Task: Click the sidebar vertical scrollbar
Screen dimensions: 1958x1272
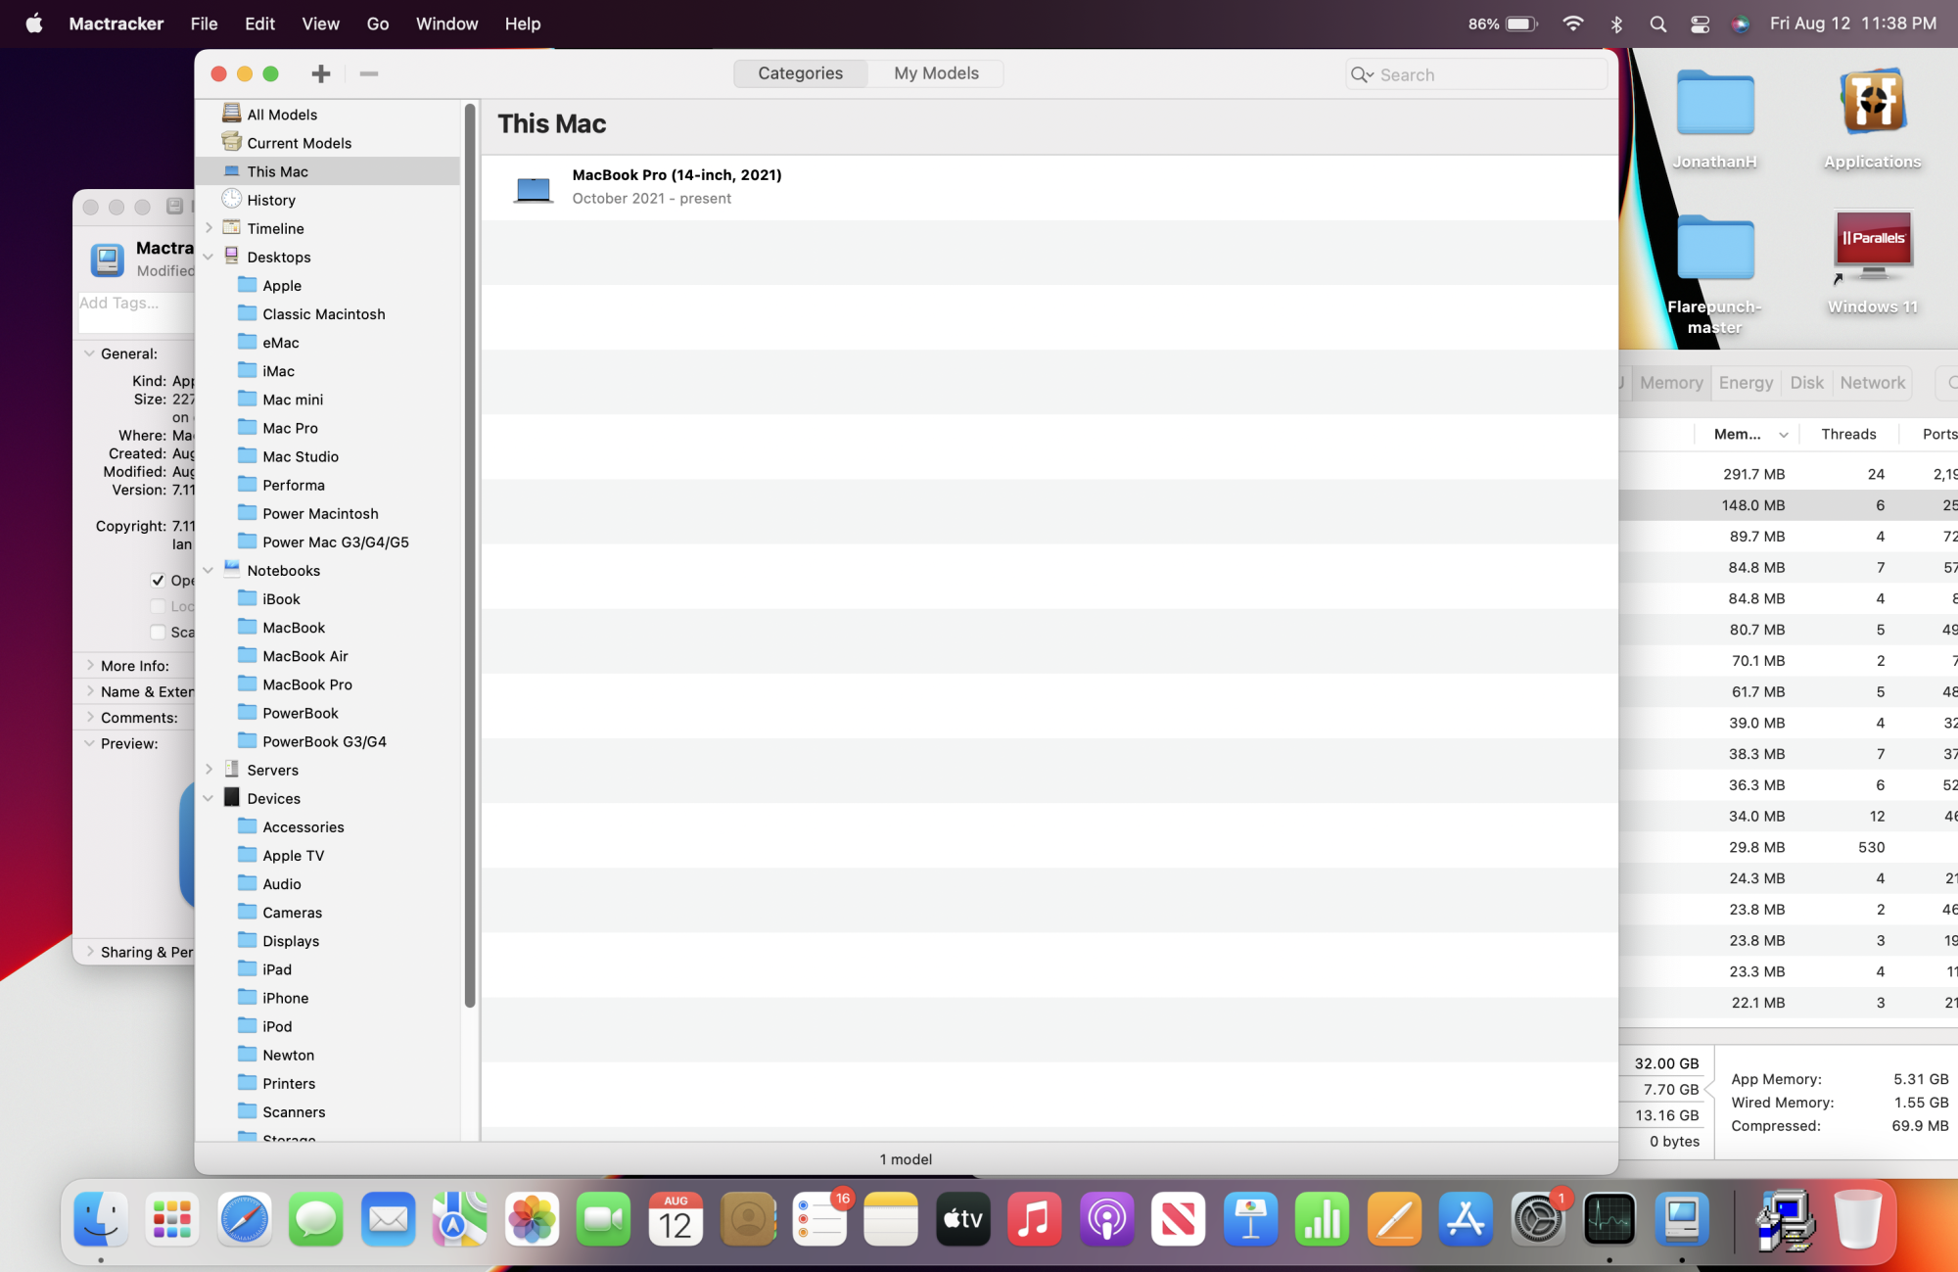Action: (470, 548)
